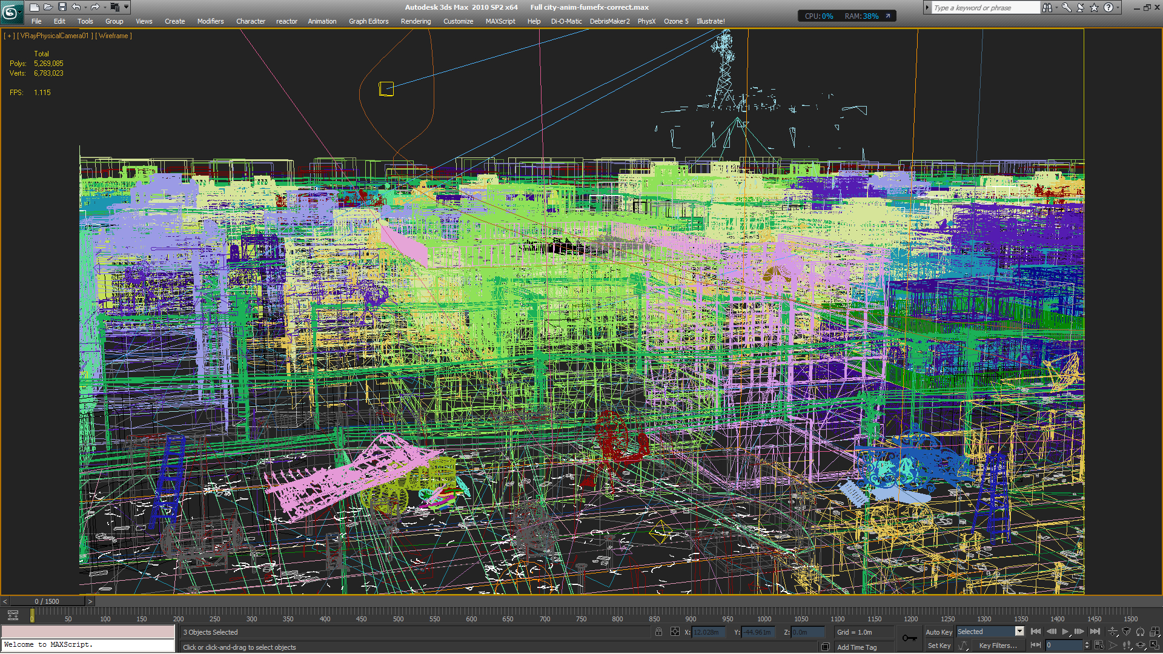Open the Wireframe viewport shading menu
The width and height of the screenshot is (1163, 654).
tap(113, 36)
